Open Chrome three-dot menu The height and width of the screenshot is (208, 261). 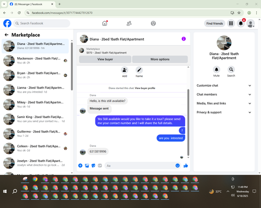click(x=256, y=12)
